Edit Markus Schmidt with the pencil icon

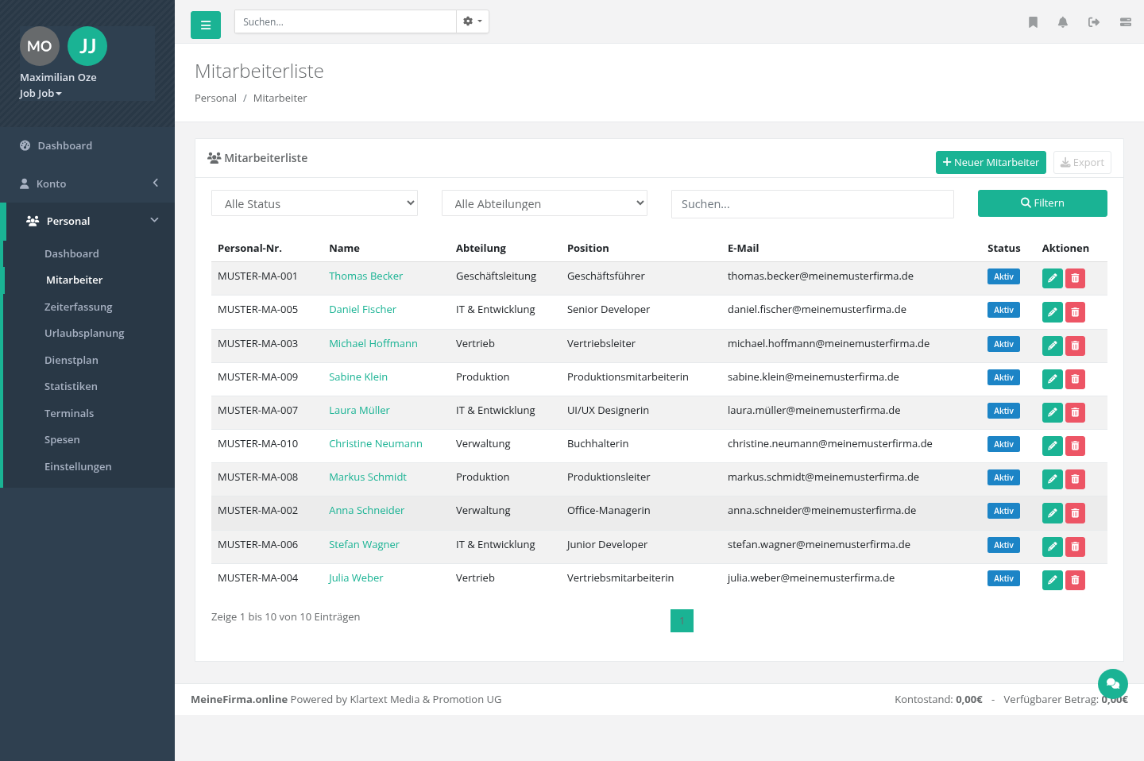pyautogui.click(x=1052, y=479)
